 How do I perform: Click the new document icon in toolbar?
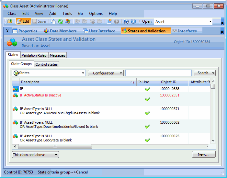click(x=53, y=21)
